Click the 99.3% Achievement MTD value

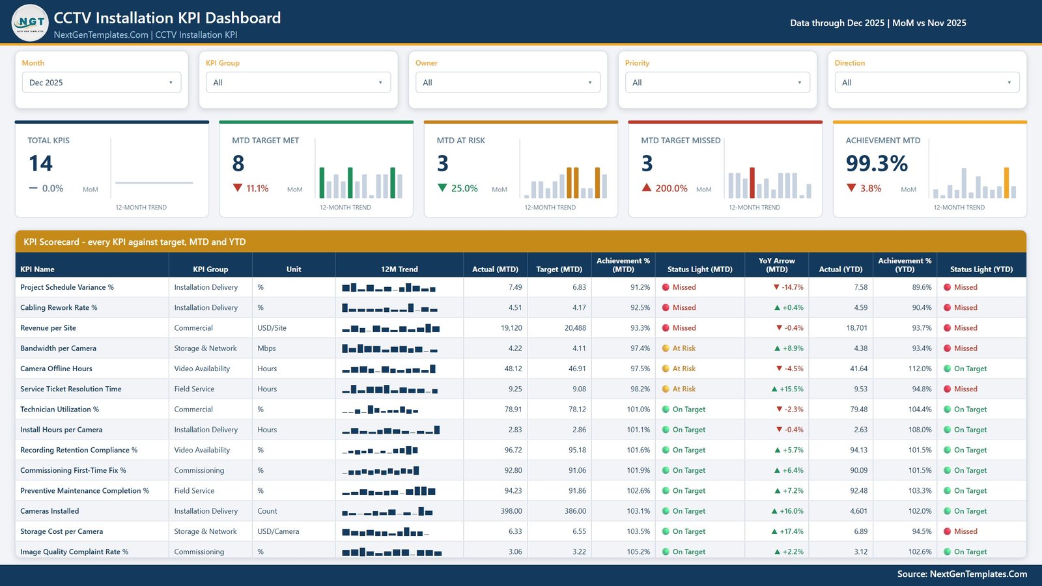[877, 163]
